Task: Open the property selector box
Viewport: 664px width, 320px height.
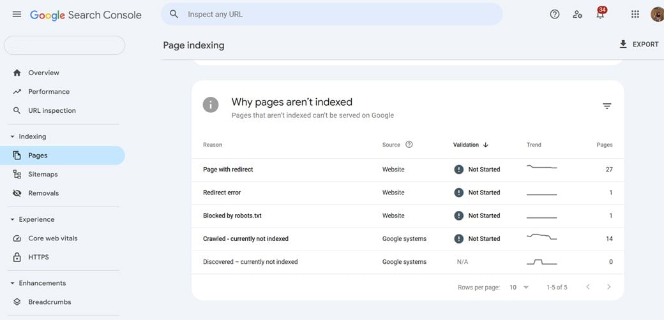Action: [64, 45]
